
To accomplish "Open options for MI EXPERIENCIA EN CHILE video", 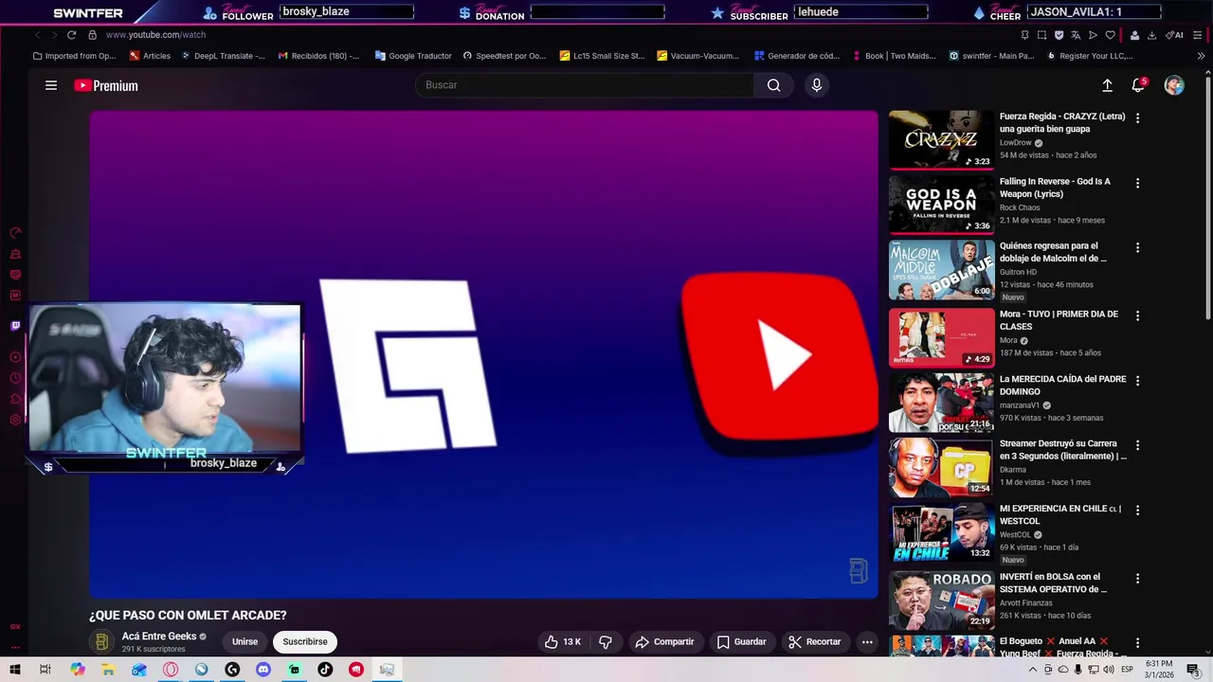I will 1137,510.
